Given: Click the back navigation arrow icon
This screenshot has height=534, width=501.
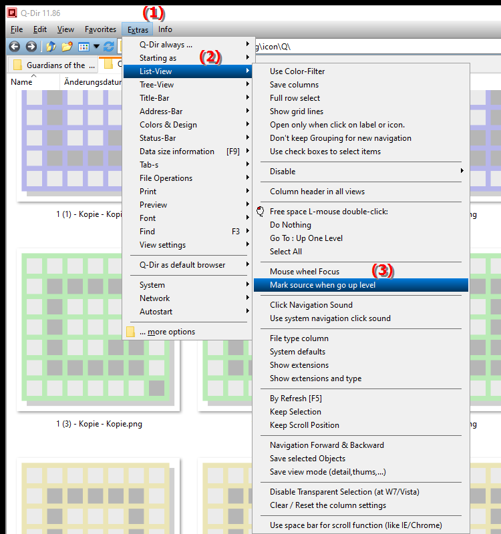Looking at the screenshot, I should (x=14, y=46).
